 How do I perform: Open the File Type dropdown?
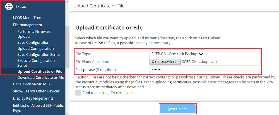pos(177,54)
